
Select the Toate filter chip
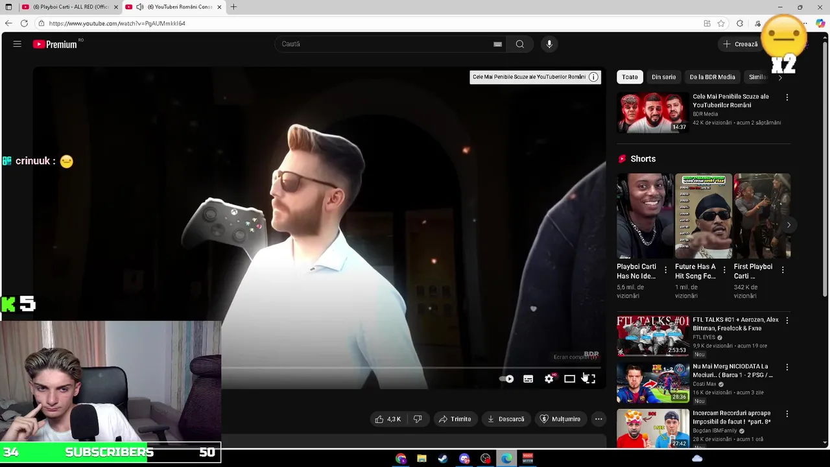click(630, 77)
